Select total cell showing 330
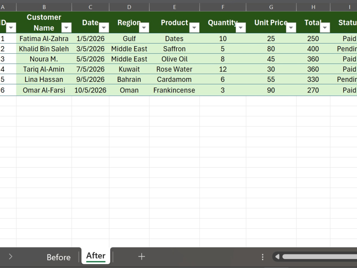357x268 pixels. pos(313,79)
